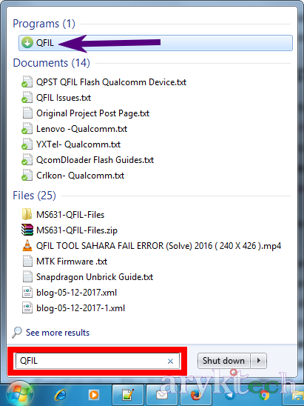Open MTK Firmware .txt file

(x=64, y=261)
